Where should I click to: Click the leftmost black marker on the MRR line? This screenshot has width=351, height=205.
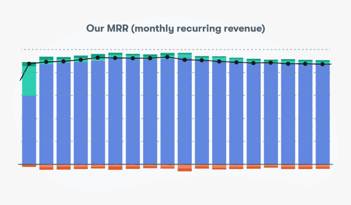(29, 64)
